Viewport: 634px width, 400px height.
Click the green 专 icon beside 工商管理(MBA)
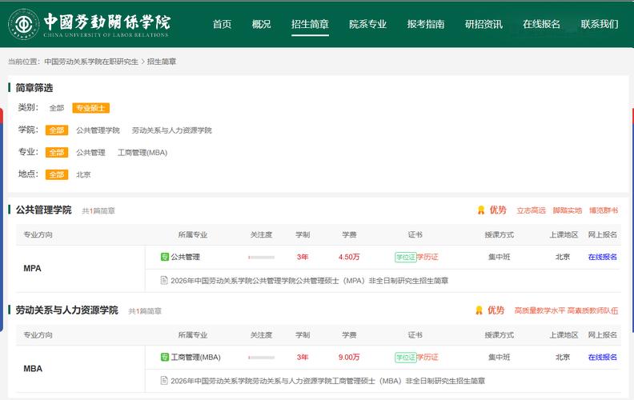165,357
